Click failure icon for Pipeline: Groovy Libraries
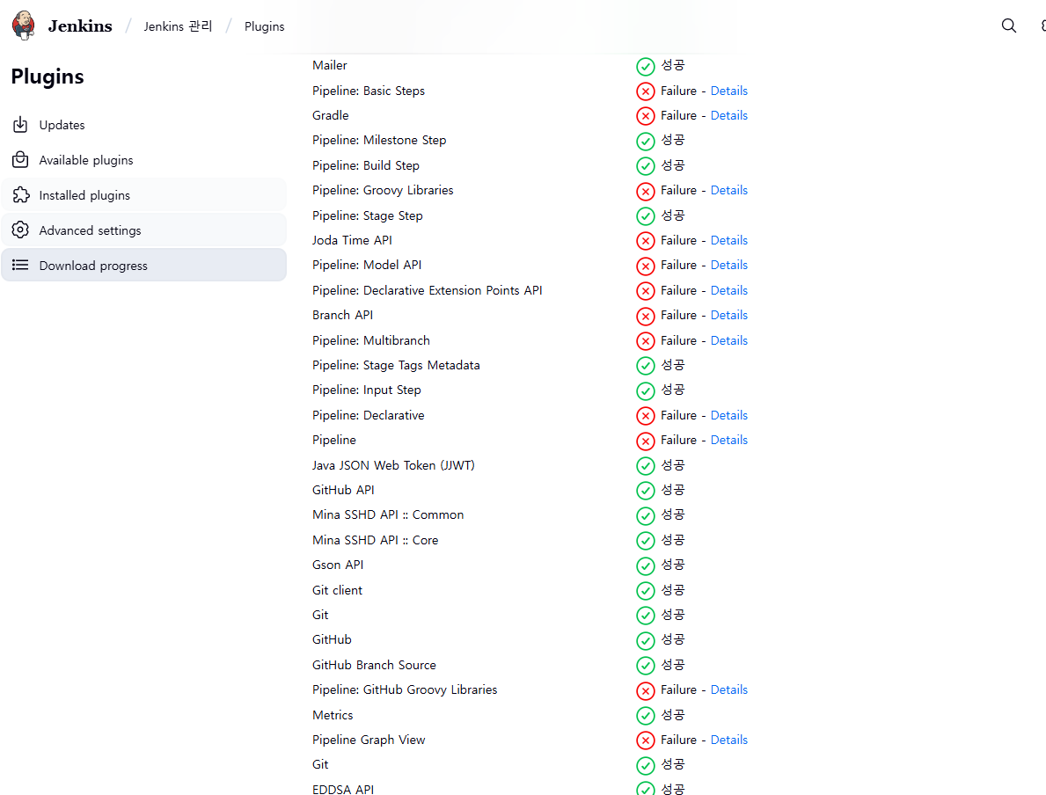Image resolution: width=1046 pixels, height=795 pixels. [645, 191]
